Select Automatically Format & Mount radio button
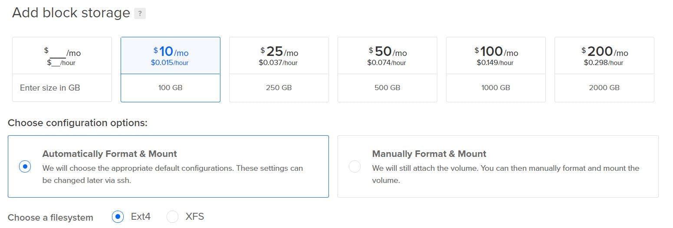The width and height of the screenshot is (673, 228). click(x=25, y=166)
